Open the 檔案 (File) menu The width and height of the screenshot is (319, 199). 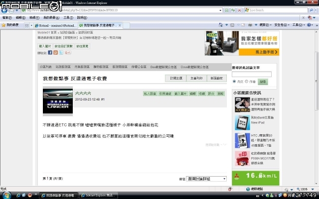pyautogui.click(x=7, y=18)
